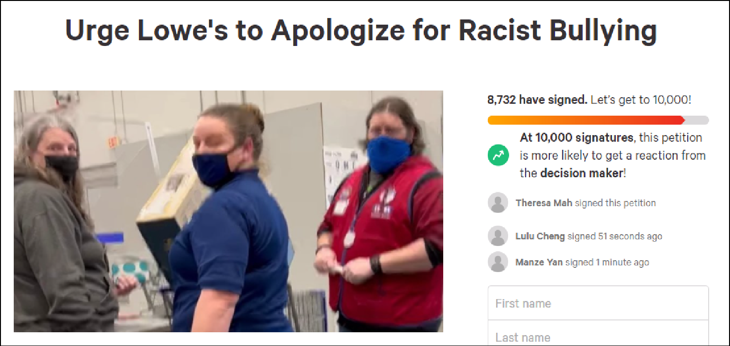Open the petition photo of Lowe's employees
Viewport: 730px width, 346px height.
(x=228, y=211)
